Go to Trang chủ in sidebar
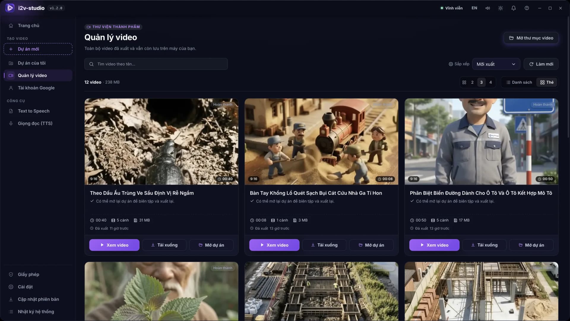Viewport: 570px width, 321px height. tap(38, 26)
